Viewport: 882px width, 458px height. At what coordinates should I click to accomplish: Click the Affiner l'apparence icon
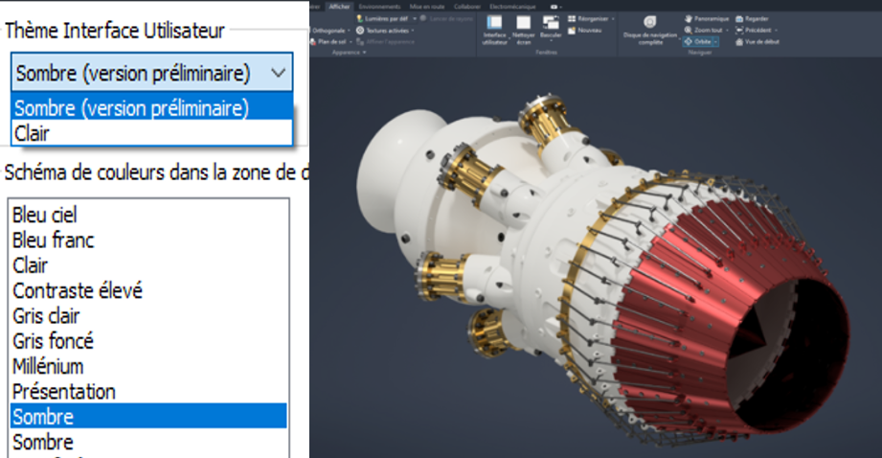360,41
